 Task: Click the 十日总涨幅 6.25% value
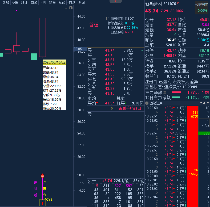[x=130, y=32]
